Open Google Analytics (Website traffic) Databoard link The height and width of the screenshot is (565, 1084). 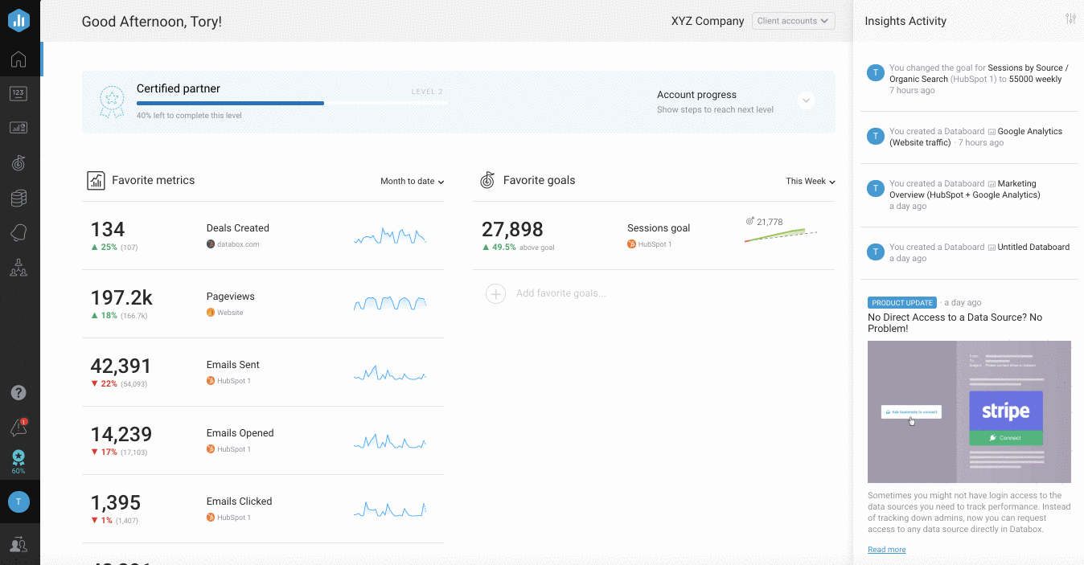(975, 137)
